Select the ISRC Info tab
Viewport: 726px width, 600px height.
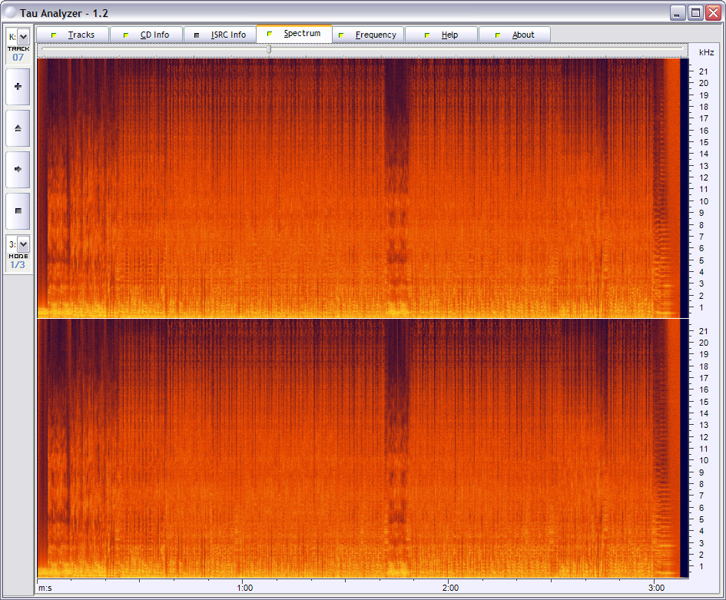pyautogui.click(x=220, y=35)
